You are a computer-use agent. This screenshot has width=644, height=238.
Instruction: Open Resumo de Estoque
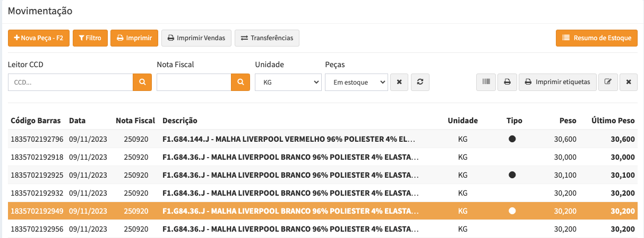(x=597, y=38)
